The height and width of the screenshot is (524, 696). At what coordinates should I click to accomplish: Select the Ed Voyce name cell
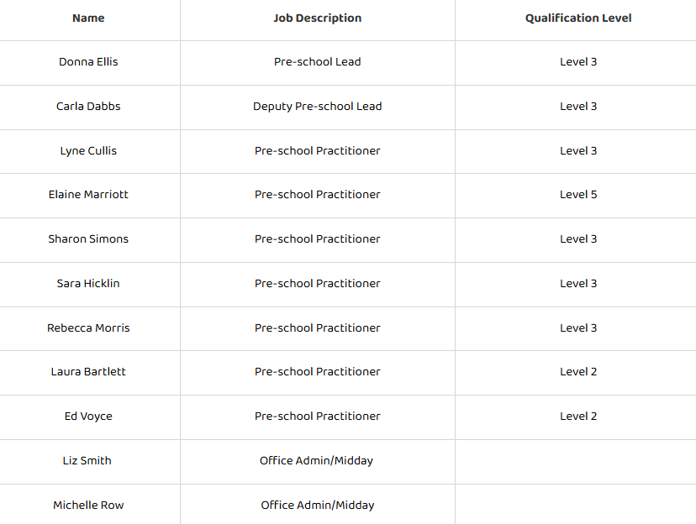[x=88, y=417]
